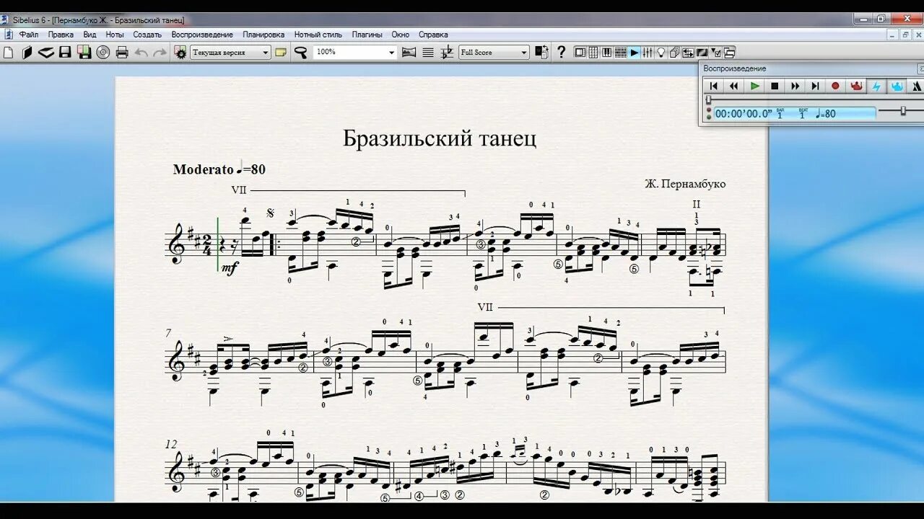Open the Нотный стиль menu
Viewport: 924px width, 519px height.
point(318,34)
